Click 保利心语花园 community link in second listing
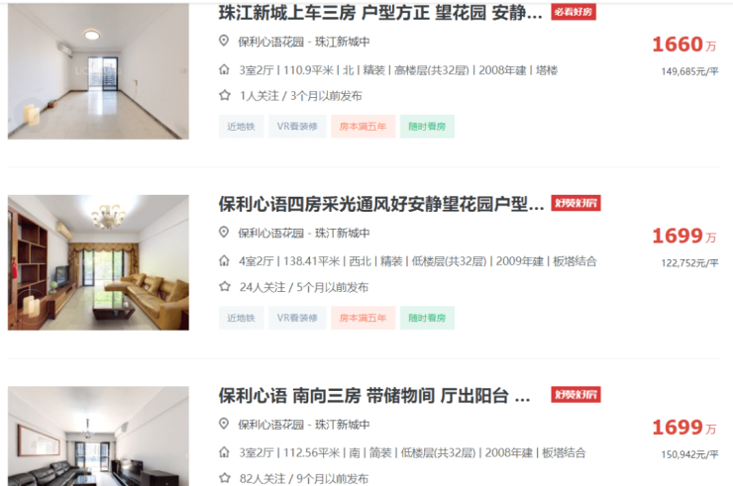This screenshot has width=733, height=486. point(271,233)
